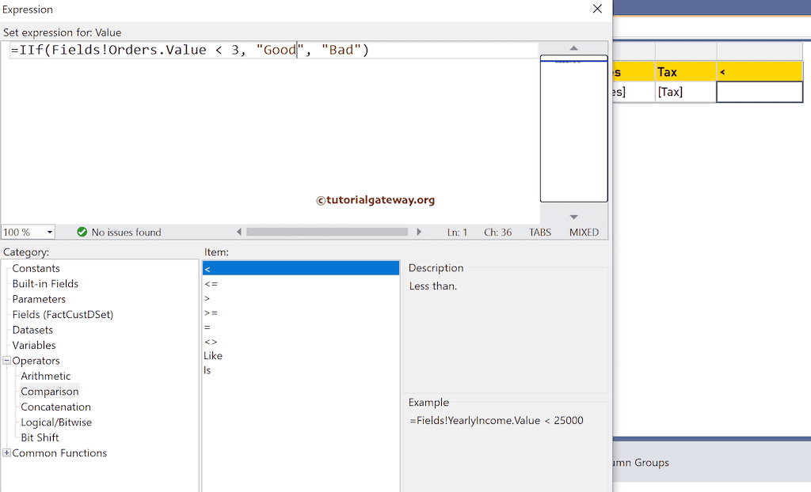This screenshot has height=492, width=811.
Task: Select the <= operator item
Action: 301,284
